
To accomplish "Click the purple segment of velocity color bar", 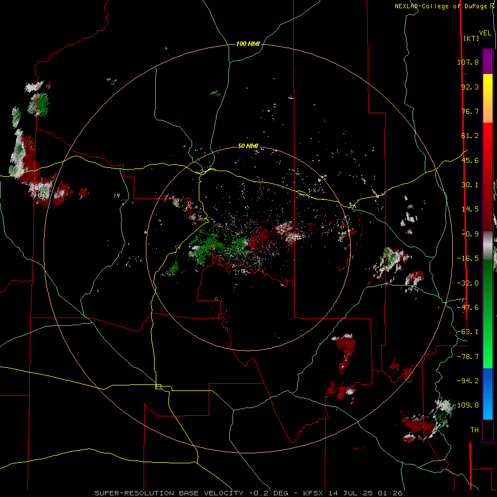I will (488, 61).
